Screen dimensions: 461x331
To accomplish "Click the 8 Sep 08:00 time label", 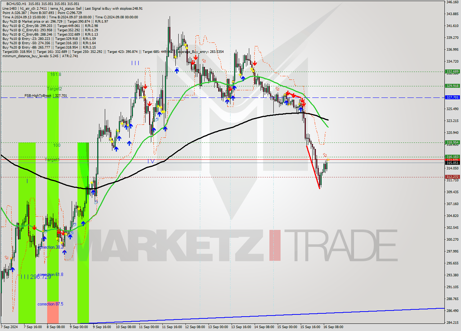I will [x=55, y=327].
